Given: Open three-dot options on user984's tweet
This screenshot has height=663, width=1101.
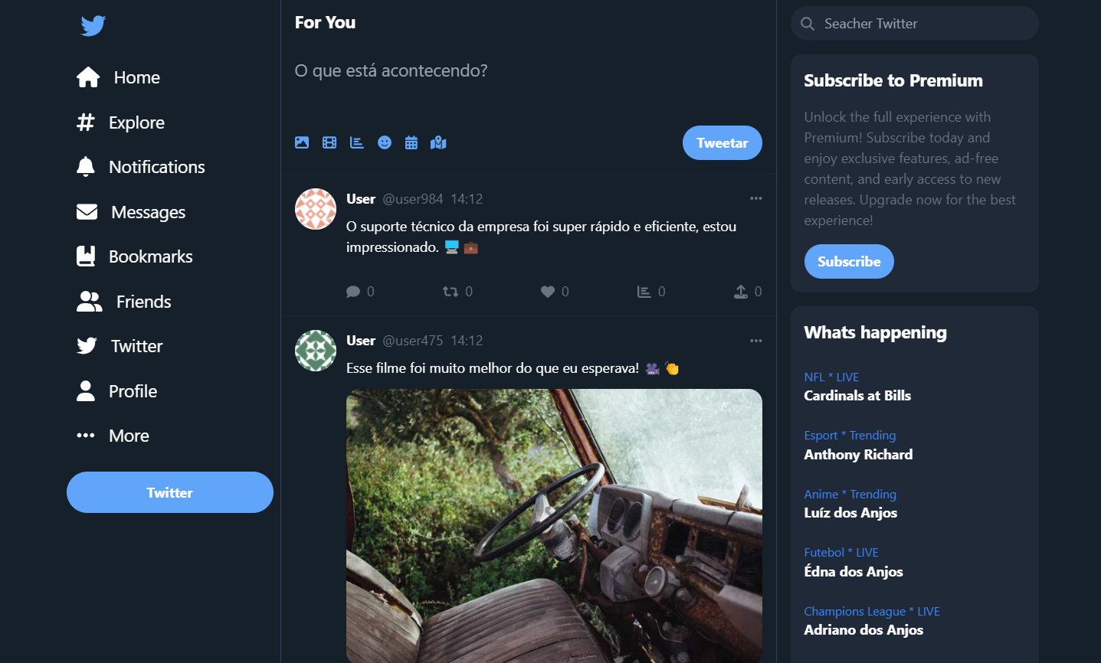Looking at the screenshot, I should pyautogui.click(x=756, y=198).
